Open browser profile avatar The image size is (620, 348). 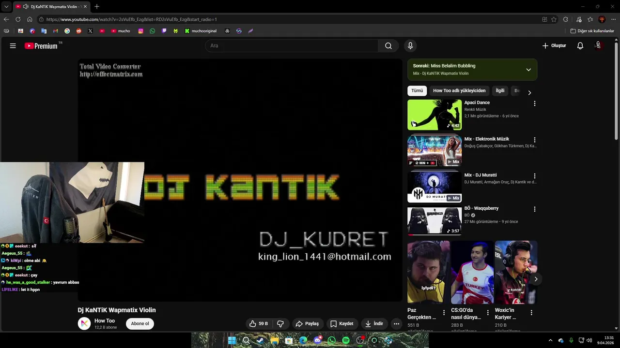point(602,19)
